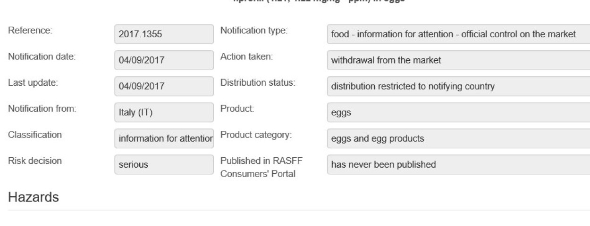Click the Hazards section heading
The width and height of the screenshot is (590, 226).
[x=34, y=197]
